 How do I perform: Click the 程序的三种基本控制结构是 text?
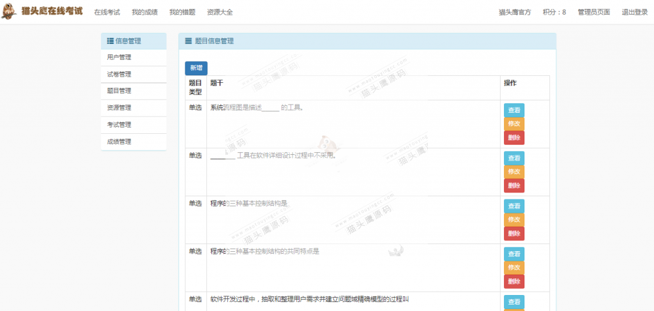tap(249, 203)
